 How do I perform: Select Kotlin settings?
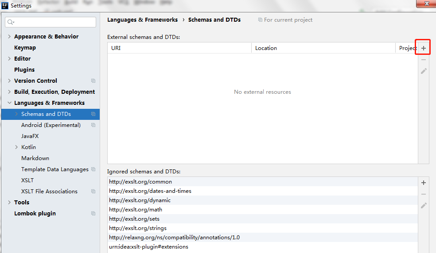pos(29,147)
